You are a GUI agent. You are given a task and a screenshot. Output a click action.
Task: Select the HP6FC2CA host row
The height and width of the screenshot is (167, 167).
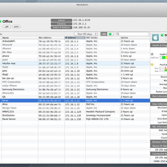[x=75, y=111]
